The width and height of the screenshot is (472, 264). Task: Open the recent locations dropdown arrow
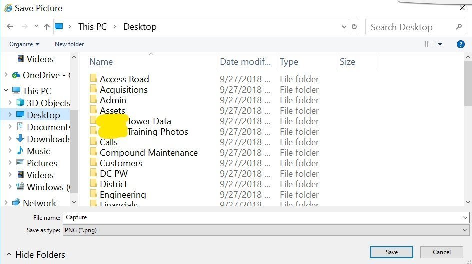tap(36, 26)
